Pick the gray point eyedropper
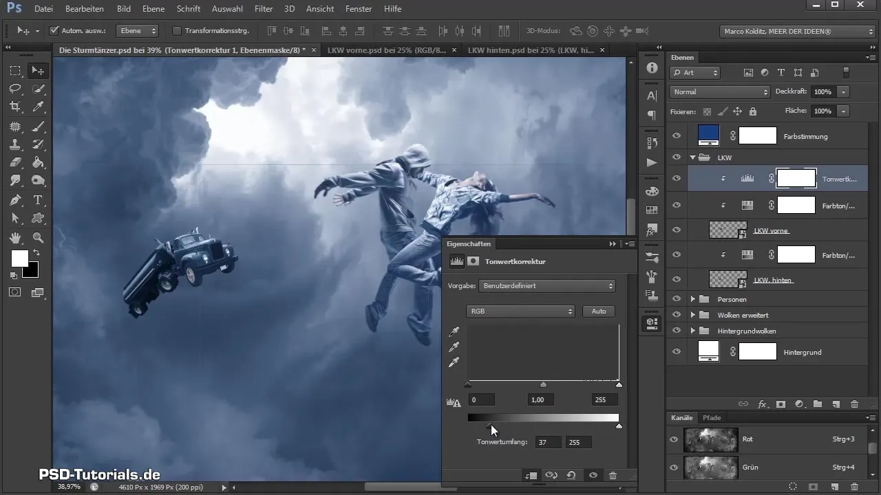The height and width of the screenshot is (495, 881). click(454, 348)
